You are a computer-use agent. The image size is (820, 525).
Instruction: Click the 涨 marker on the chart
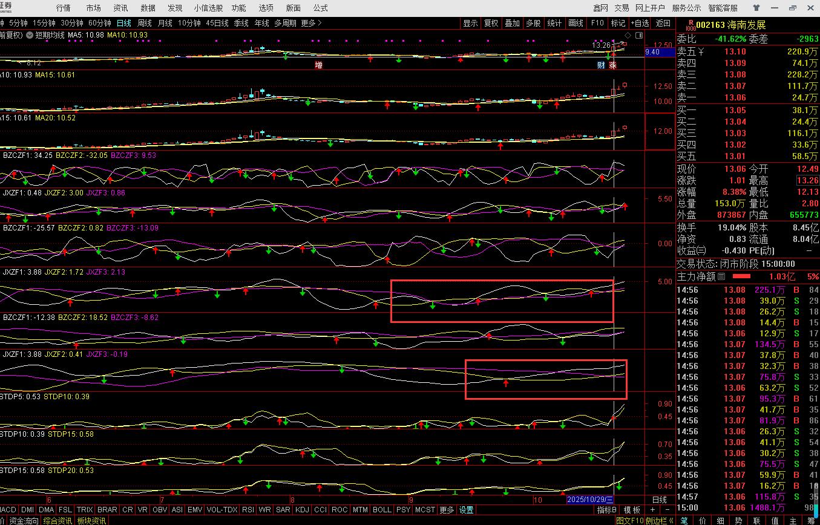pyautogui.click(x=612, y=65)
